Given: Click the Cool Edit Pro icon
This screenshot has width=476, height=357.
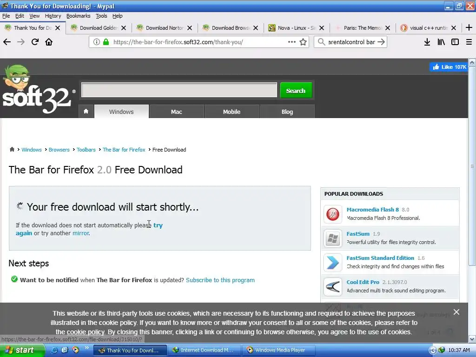Looking at the screenshot, I should (x=333, y=286).
